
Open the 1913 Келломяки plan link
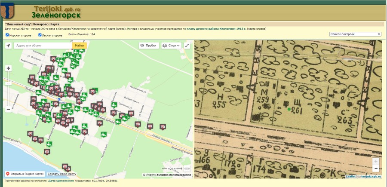pyautogui.click(x=216, y=29)
